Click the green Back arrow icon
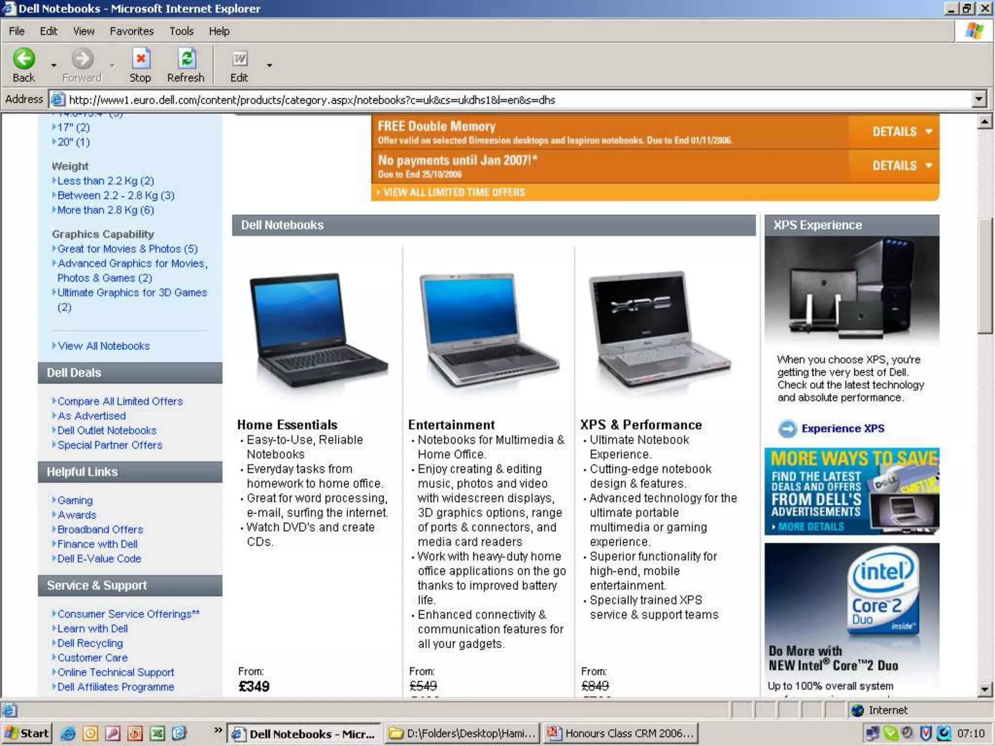The width and height of the screenshot is (995, 746). click(23, 59)
